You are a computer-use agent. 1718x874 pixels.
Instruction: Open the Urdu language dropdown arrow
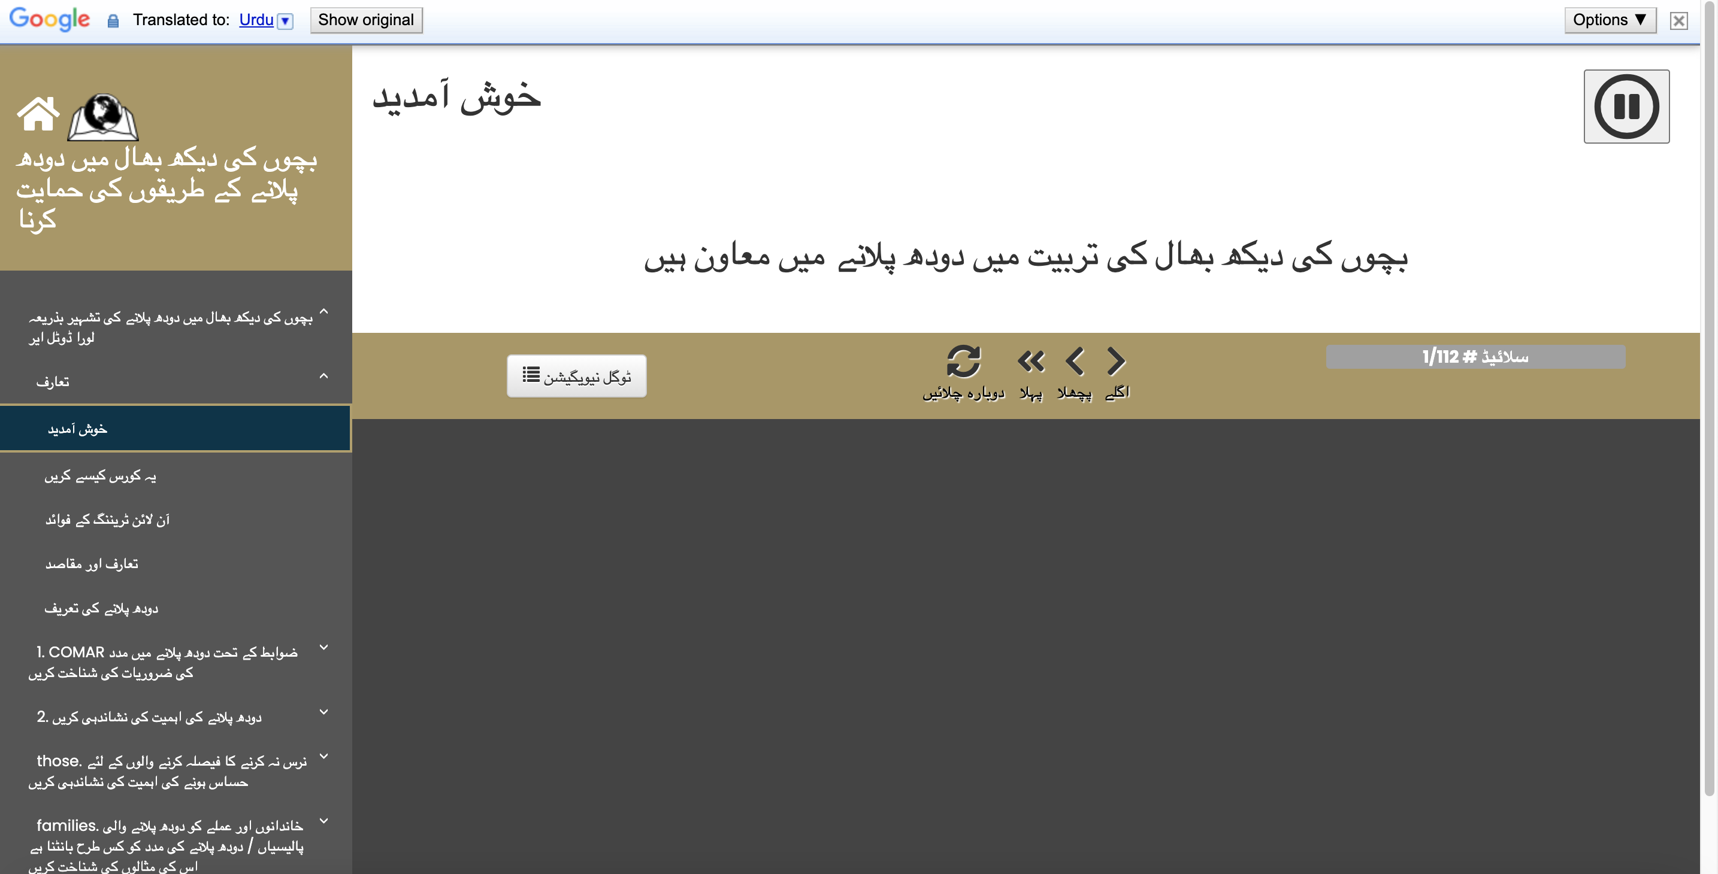(286, 21)
